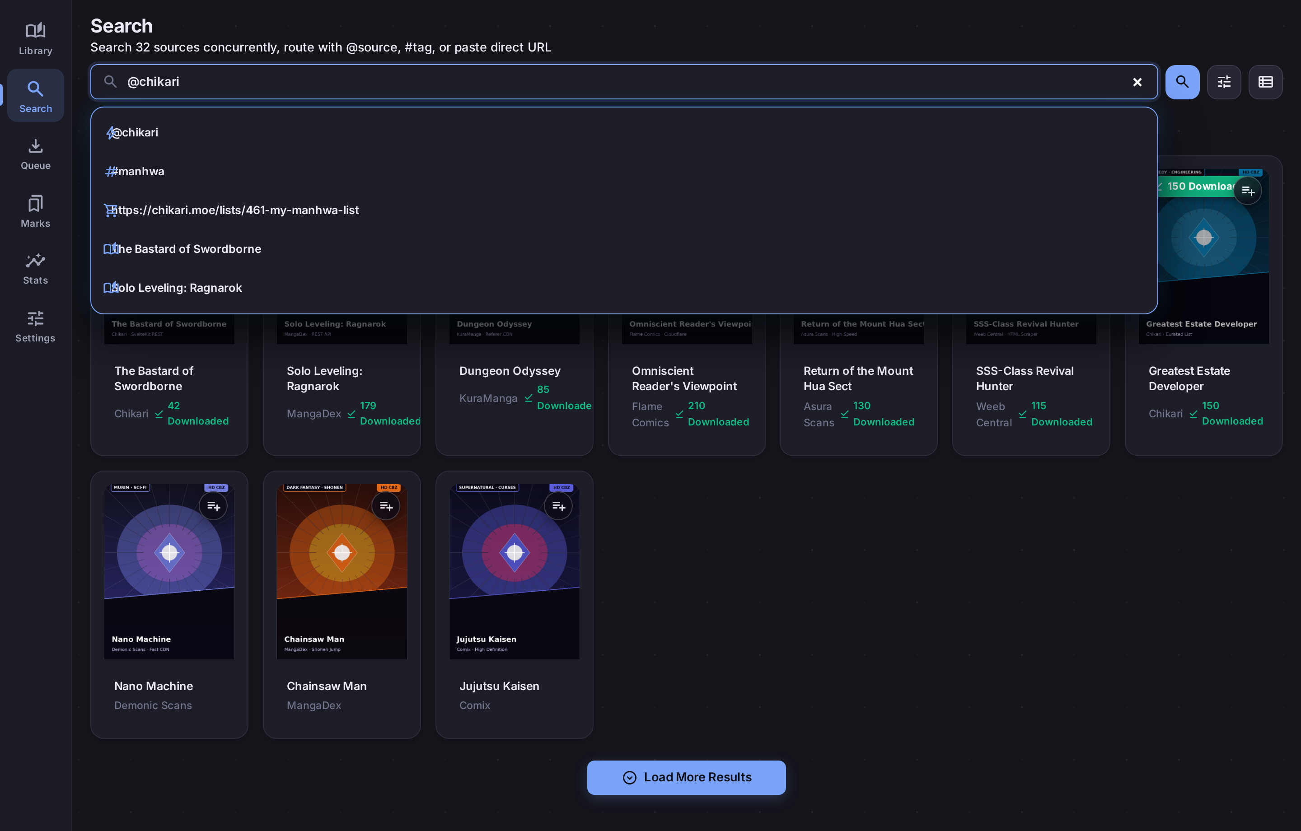Image resolution: width=1301 pixels, height=831 pixels.
Task: Open Chainsaw Man cover thumbnail
Action: [342, 572]
